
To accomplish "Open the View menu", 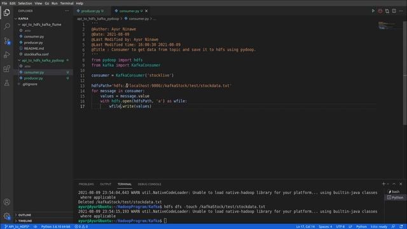I will point(38,3).
